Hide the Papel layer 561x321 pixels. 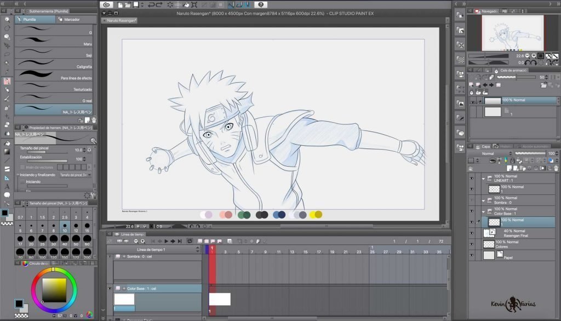pyautogui.click(x=472, y=255)
